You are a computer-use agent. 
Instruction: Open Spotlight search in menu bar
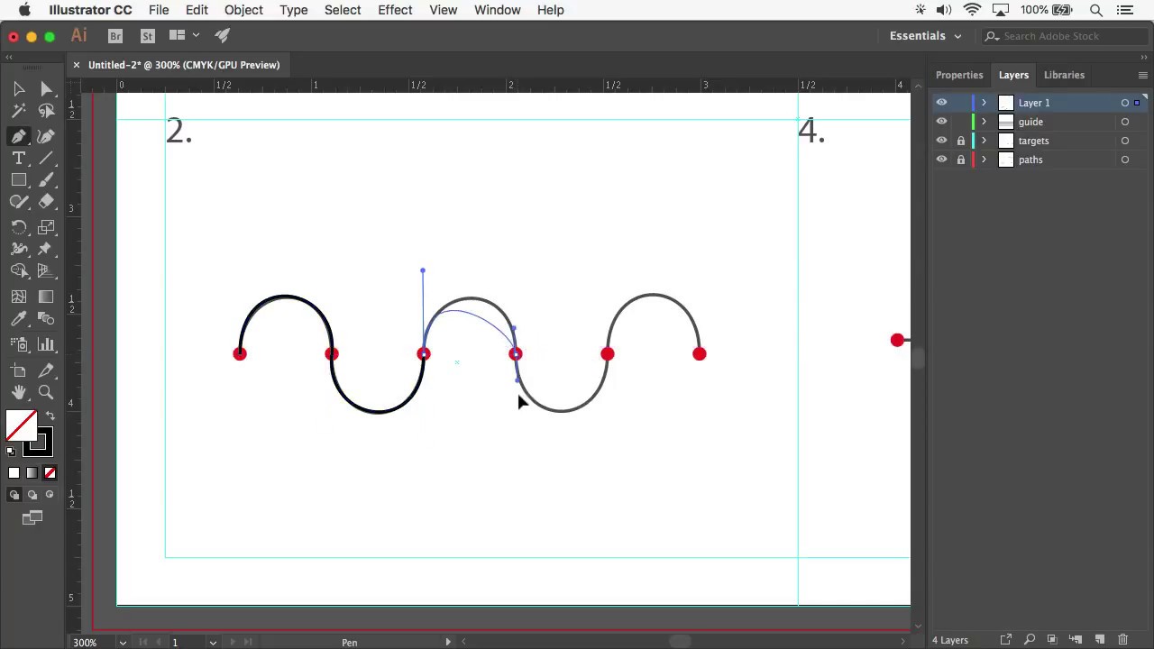(1096, 10)
